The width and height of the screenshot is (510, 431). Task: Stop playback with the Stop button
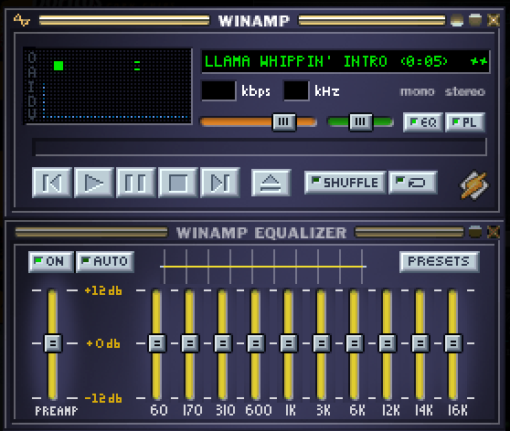tap(177, 183)
